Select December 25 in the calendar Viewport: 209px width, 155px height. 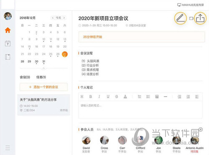[51, 54]
